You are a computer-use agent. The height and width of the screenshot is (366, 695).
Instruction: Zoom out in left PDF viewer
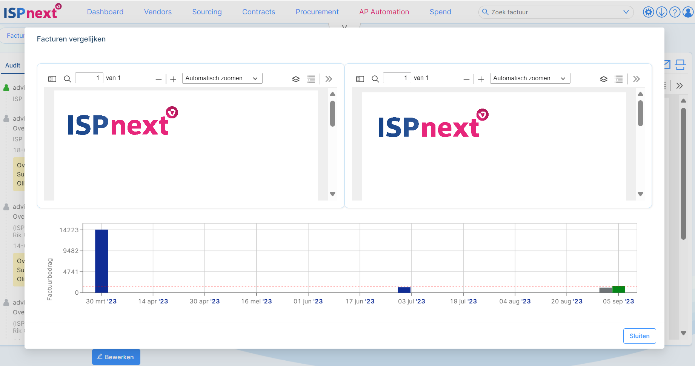[158, 79]
